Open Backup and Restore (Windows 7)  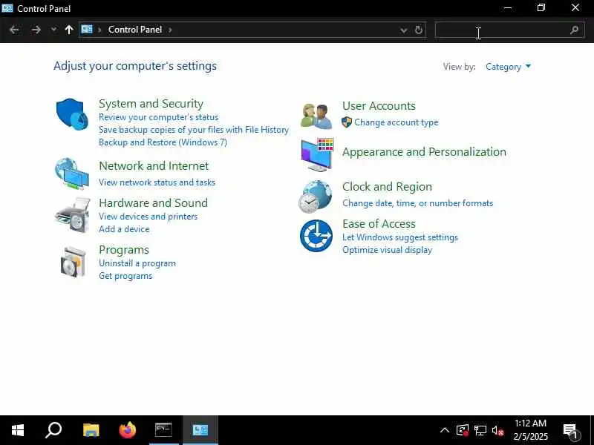point(163,142)
